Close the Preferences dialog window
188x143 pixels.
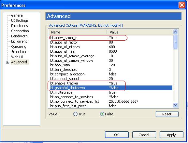182,5
